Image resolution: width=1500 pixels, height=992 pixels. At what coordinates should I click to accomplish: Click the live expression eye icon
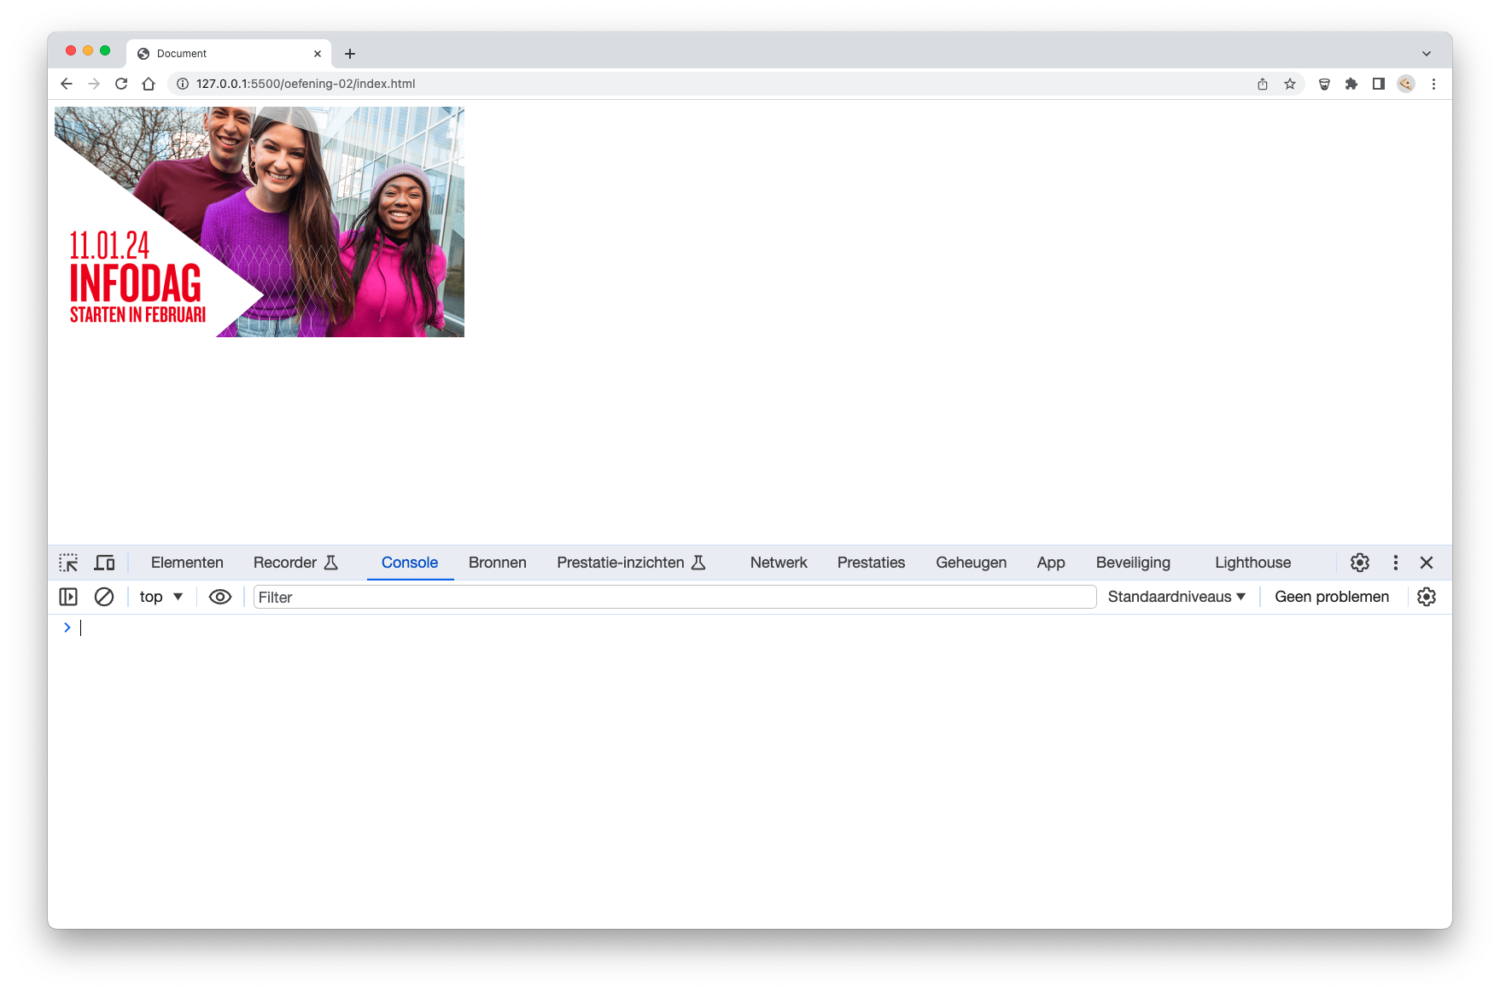click(220, 597)
